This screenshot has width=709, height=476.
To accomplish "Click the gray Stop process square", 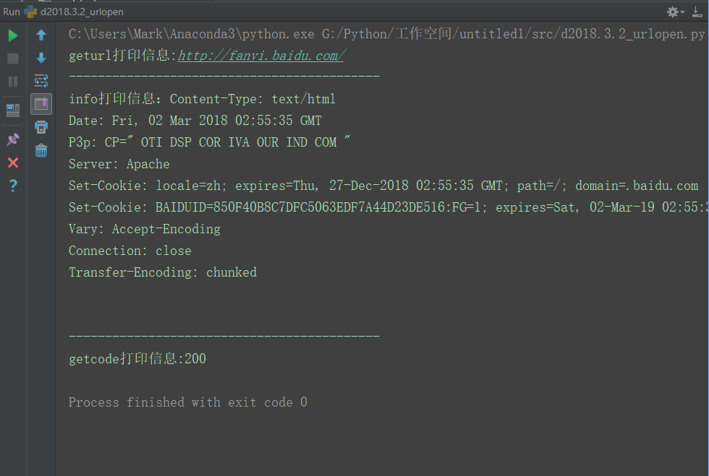I will [x=13, y=59].
